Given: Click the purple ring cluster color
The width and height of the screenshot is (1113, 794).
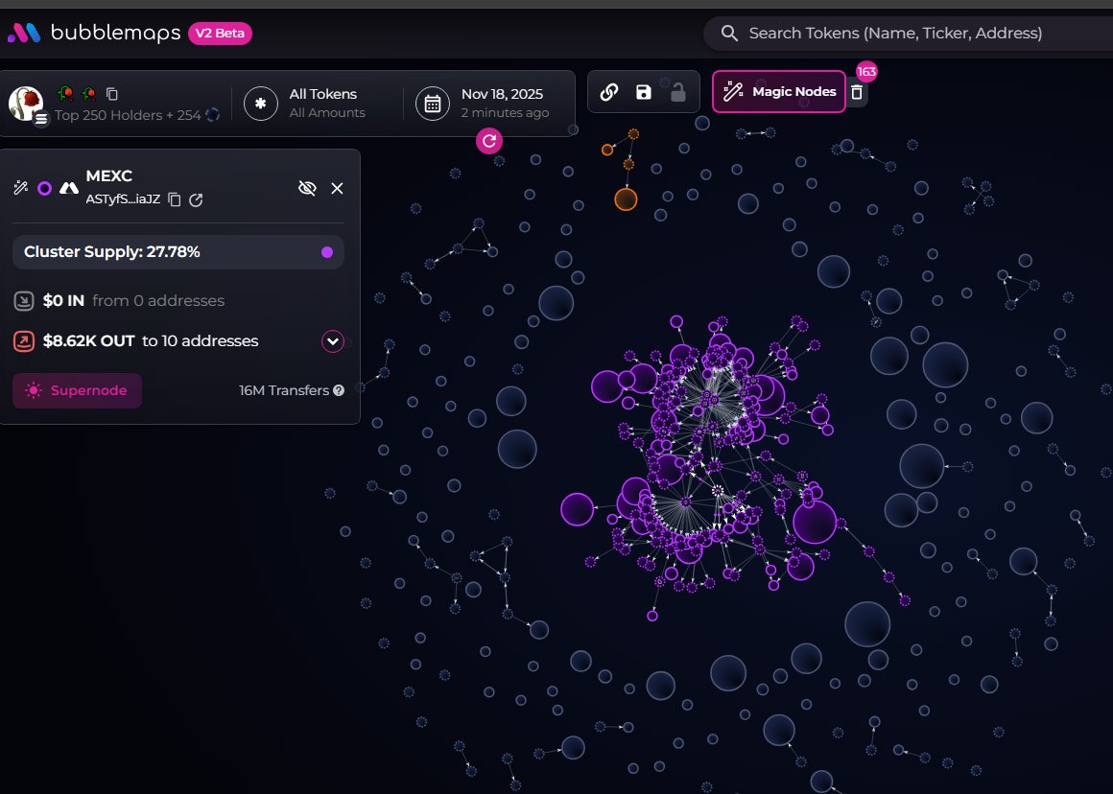Looking at the screenshot, I should coord(45,188).
